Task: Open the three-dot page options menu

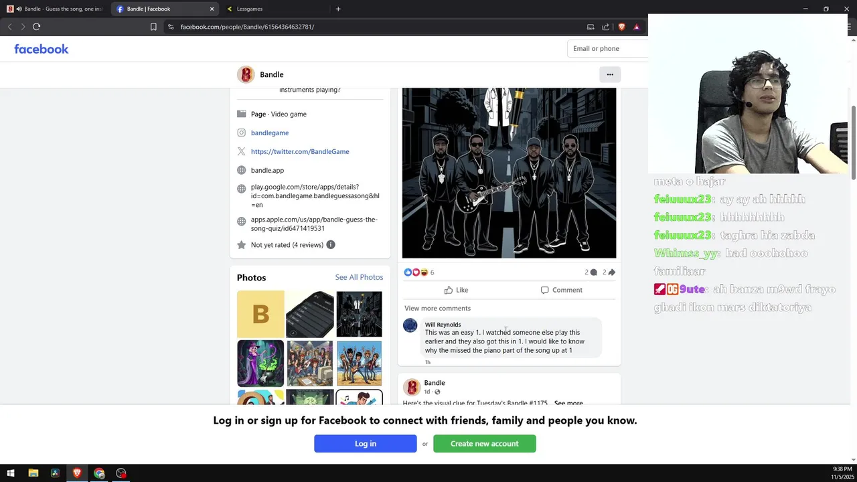Action: [610, 74]
